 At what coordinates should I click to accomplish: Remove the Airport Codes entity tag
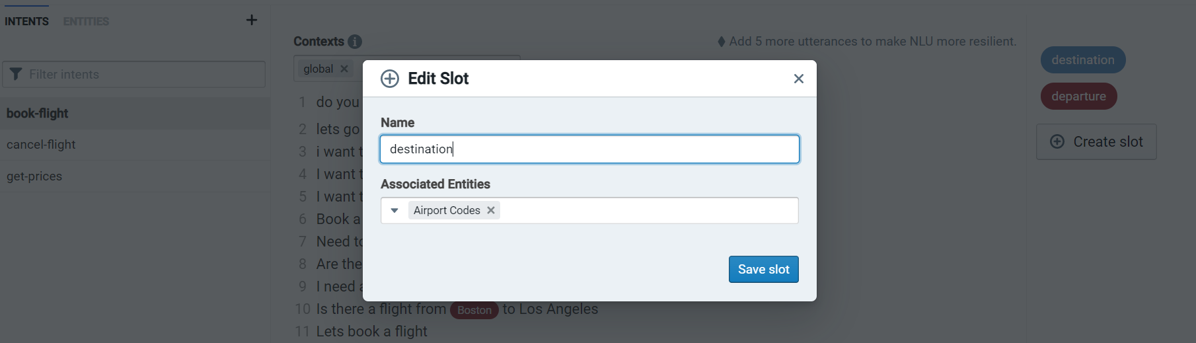[x=491, y=210]
